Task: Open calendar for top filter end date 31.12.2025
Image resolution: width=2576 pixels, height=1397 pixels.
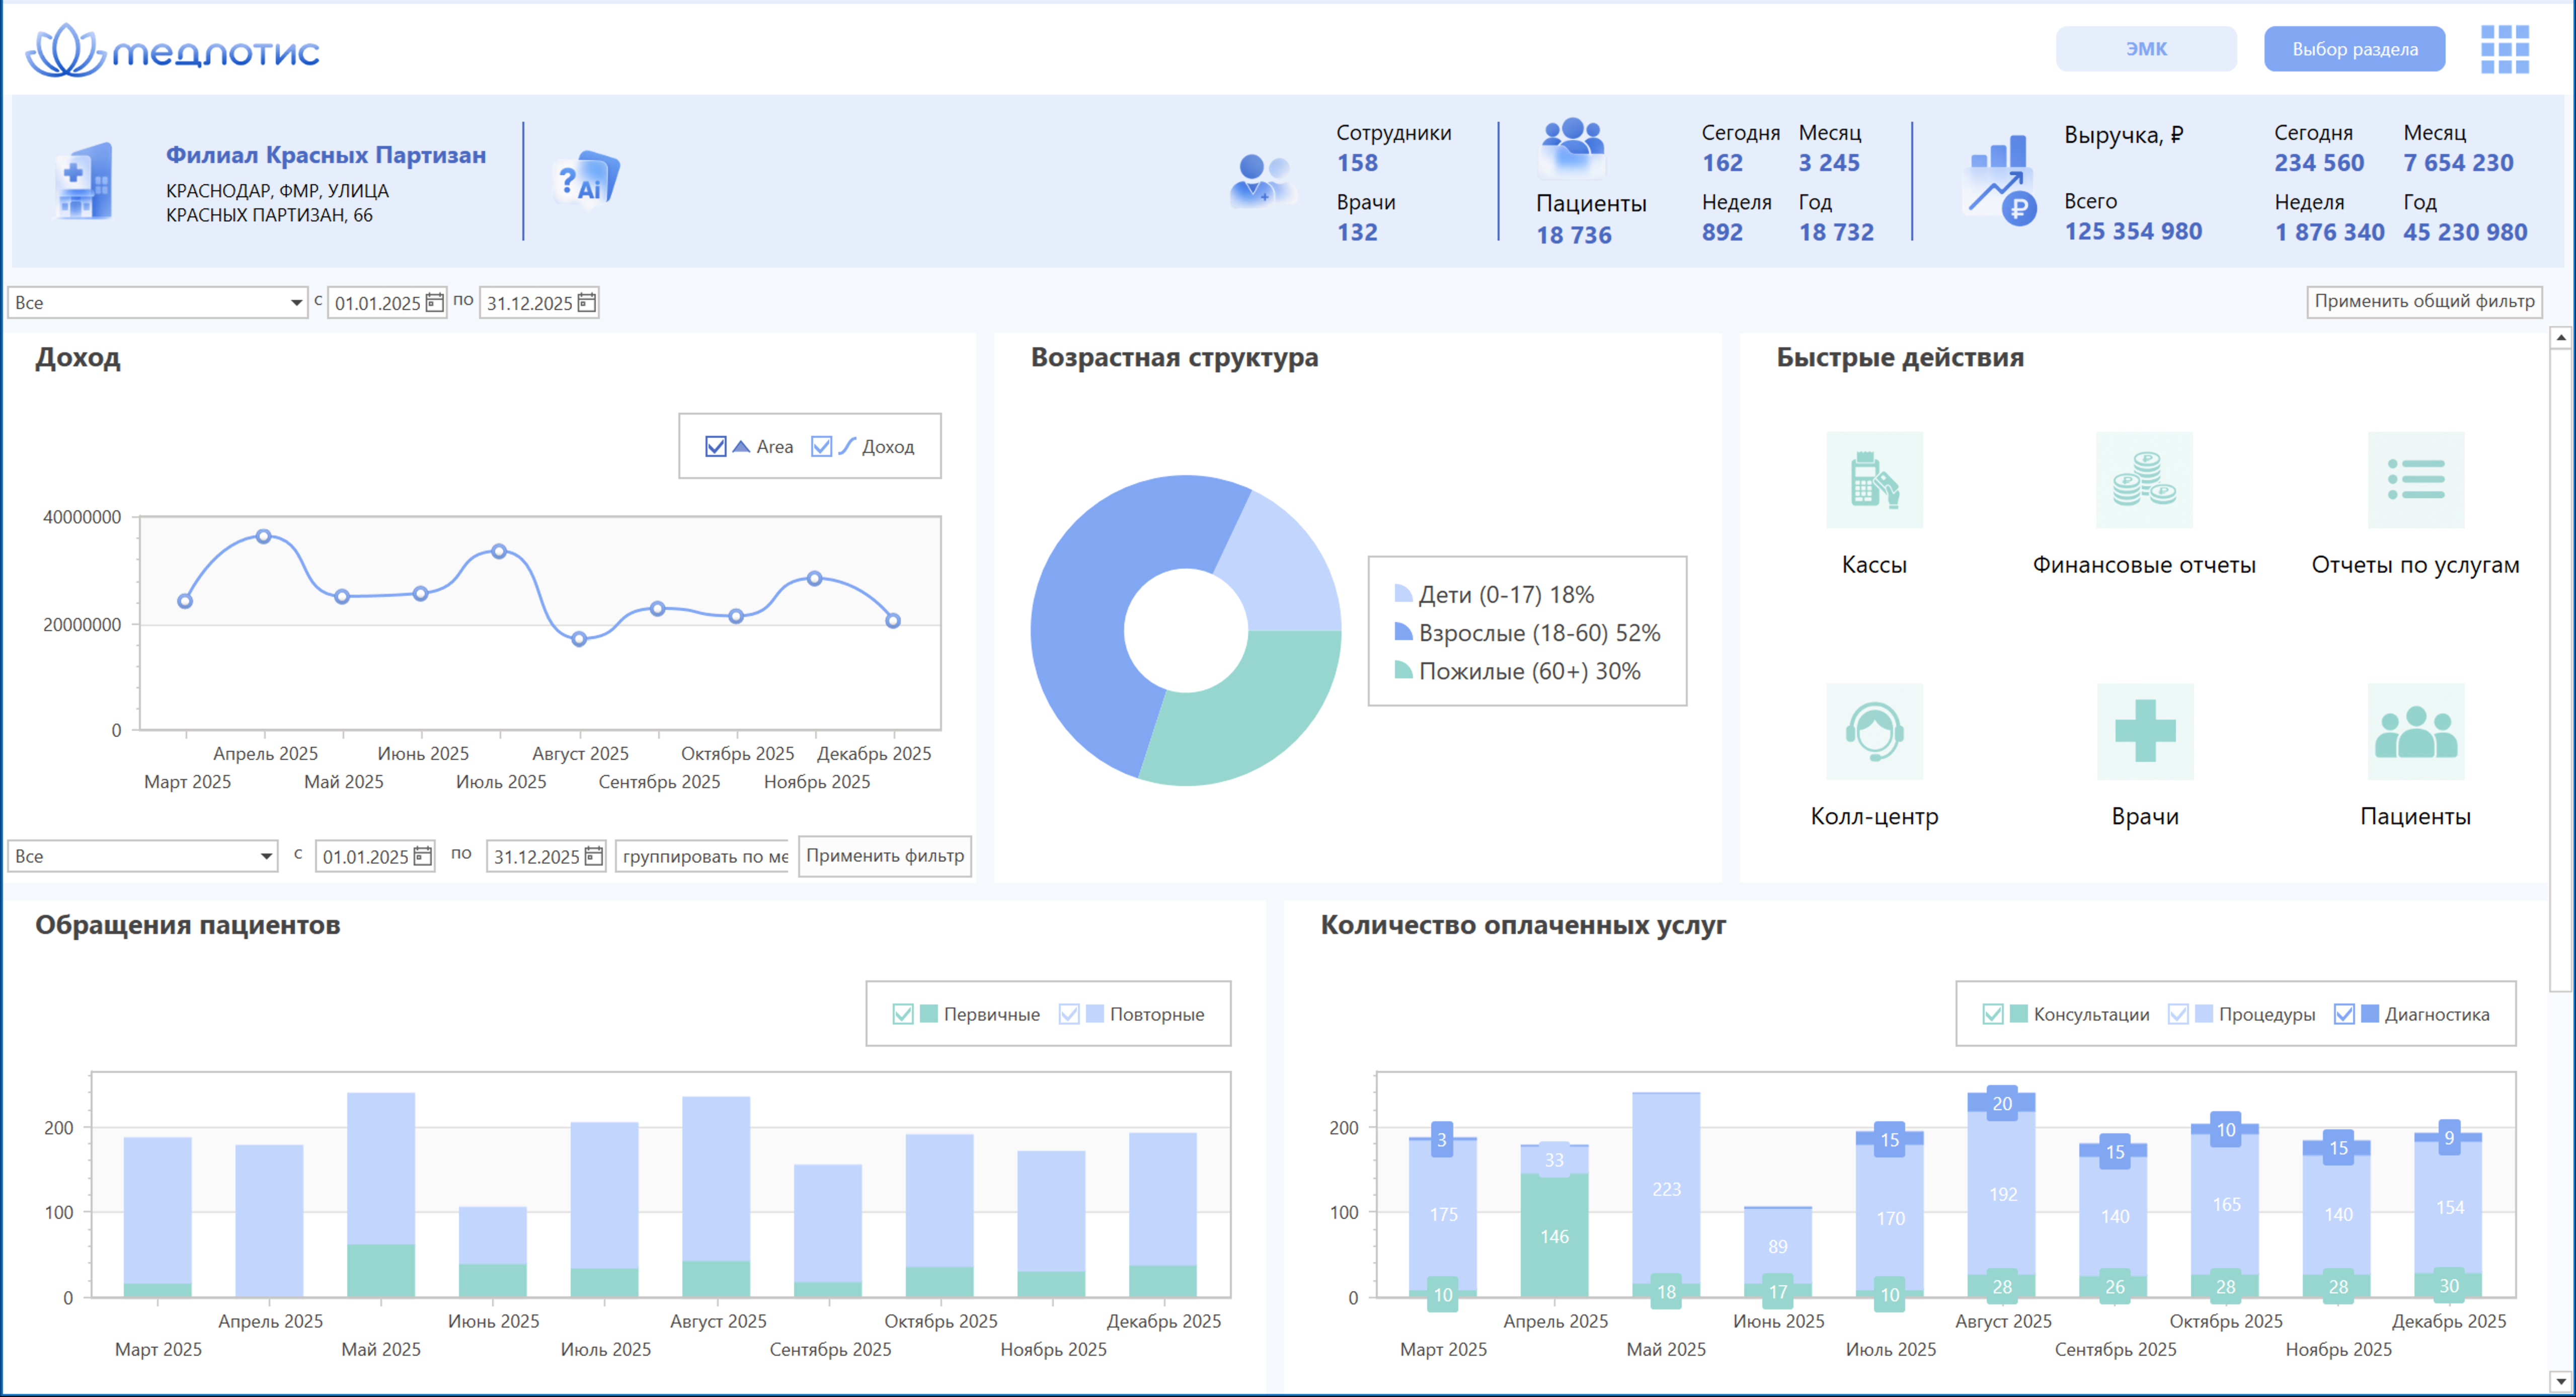Action: [587, 302]
